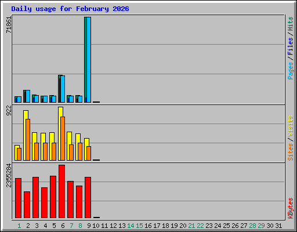Click the KBytes legend label
This screenshot has height=232, width=297.
pyautogui.click(x=290, y=208)
